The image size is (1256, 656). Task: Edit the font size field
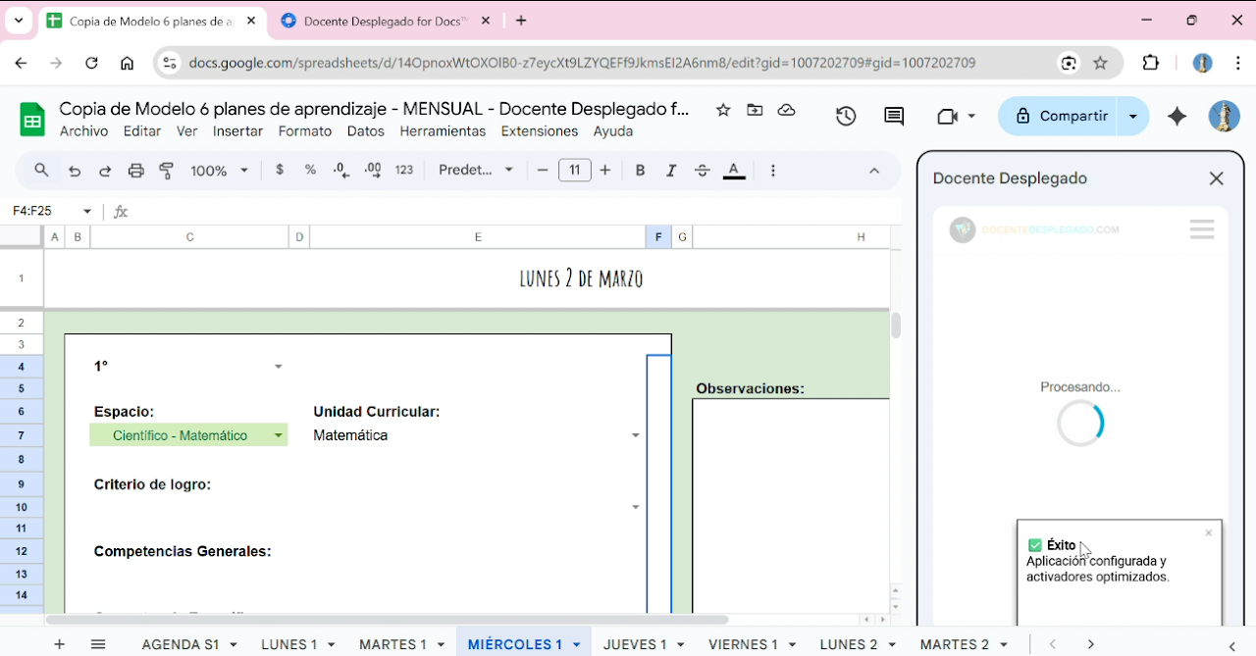[574, 170]
